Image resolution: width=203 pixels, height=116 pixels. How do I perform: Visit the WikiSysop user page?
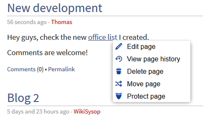87,111
